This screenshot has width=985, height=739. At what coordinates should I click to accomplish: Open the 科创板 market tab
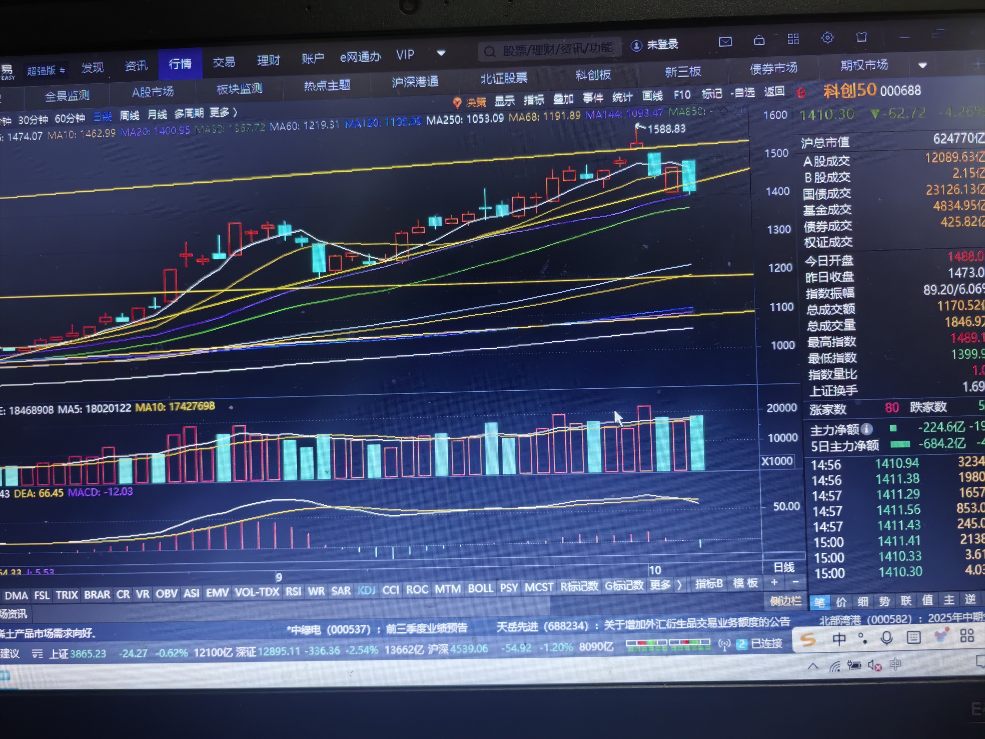tap(593, 75)
